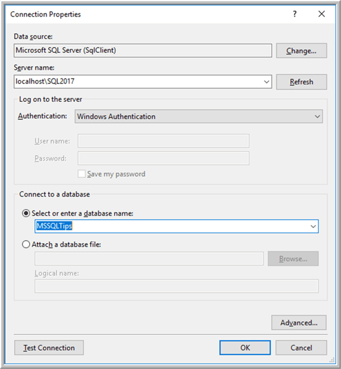Viewport: 341px width, 369px height.
Task: Expand the database name dropdown arrow
Action: [x=313, y=227]
